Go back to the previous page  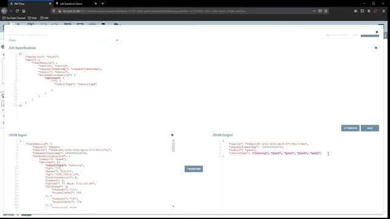point(4,11)
